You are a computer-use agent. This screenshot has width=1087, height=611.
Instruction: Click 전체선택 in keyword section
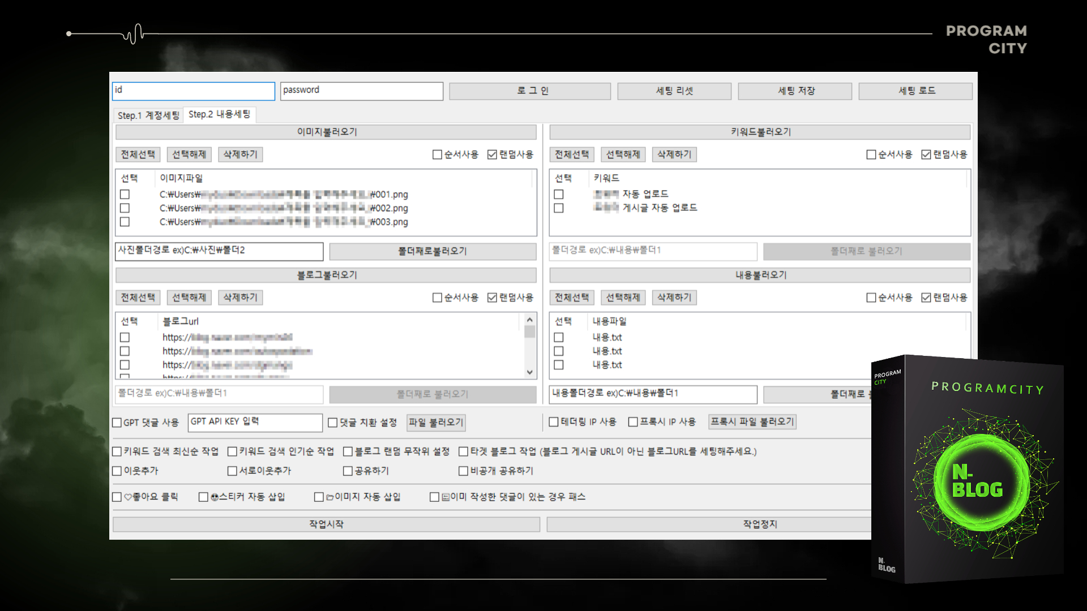(572, 154)
